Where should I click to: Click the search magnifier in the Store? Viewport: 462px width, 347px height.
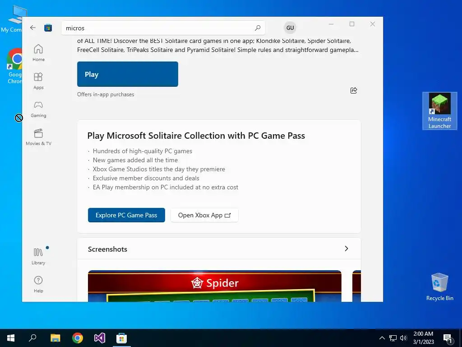[258, 28]
